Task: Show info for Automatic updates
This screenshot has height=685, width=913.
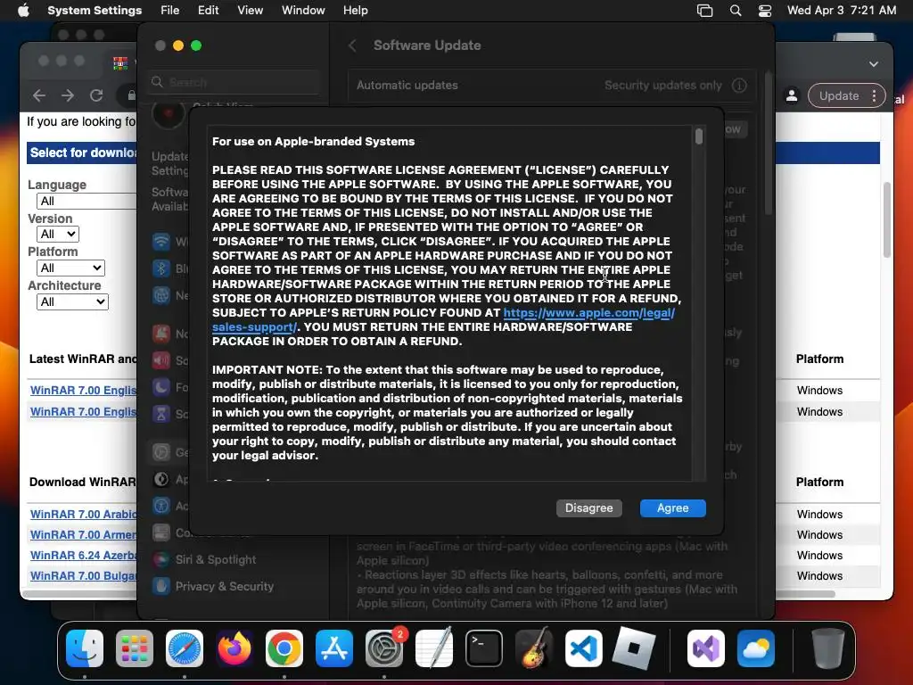Action: coord(739,86)
